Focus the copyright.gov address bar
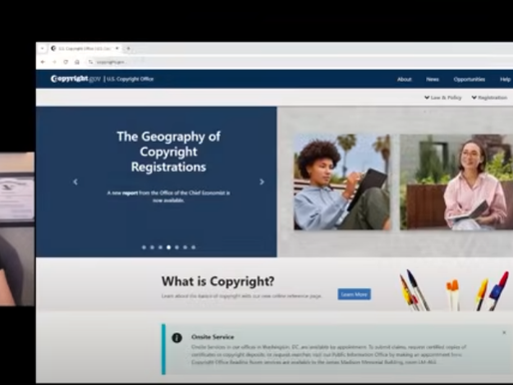The width and height of the screenshot is (513, 385). [299, 62]
